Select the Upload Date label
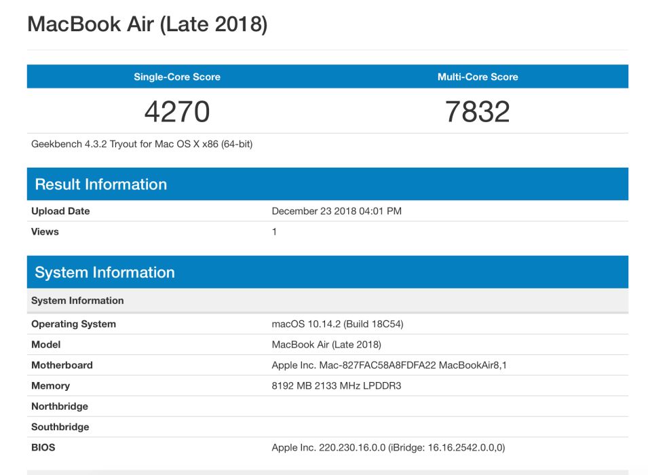Viewport: 648px width, 475px height. click(x=60, y=211)
